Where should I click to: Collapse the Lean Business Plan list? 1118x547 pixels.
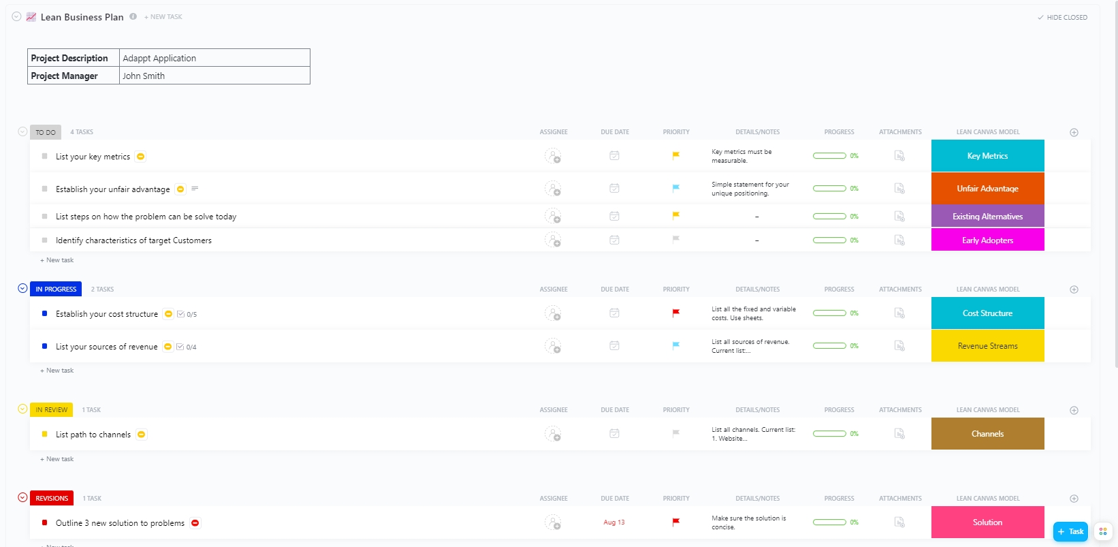pyautogui.click(x=16, y=16)
